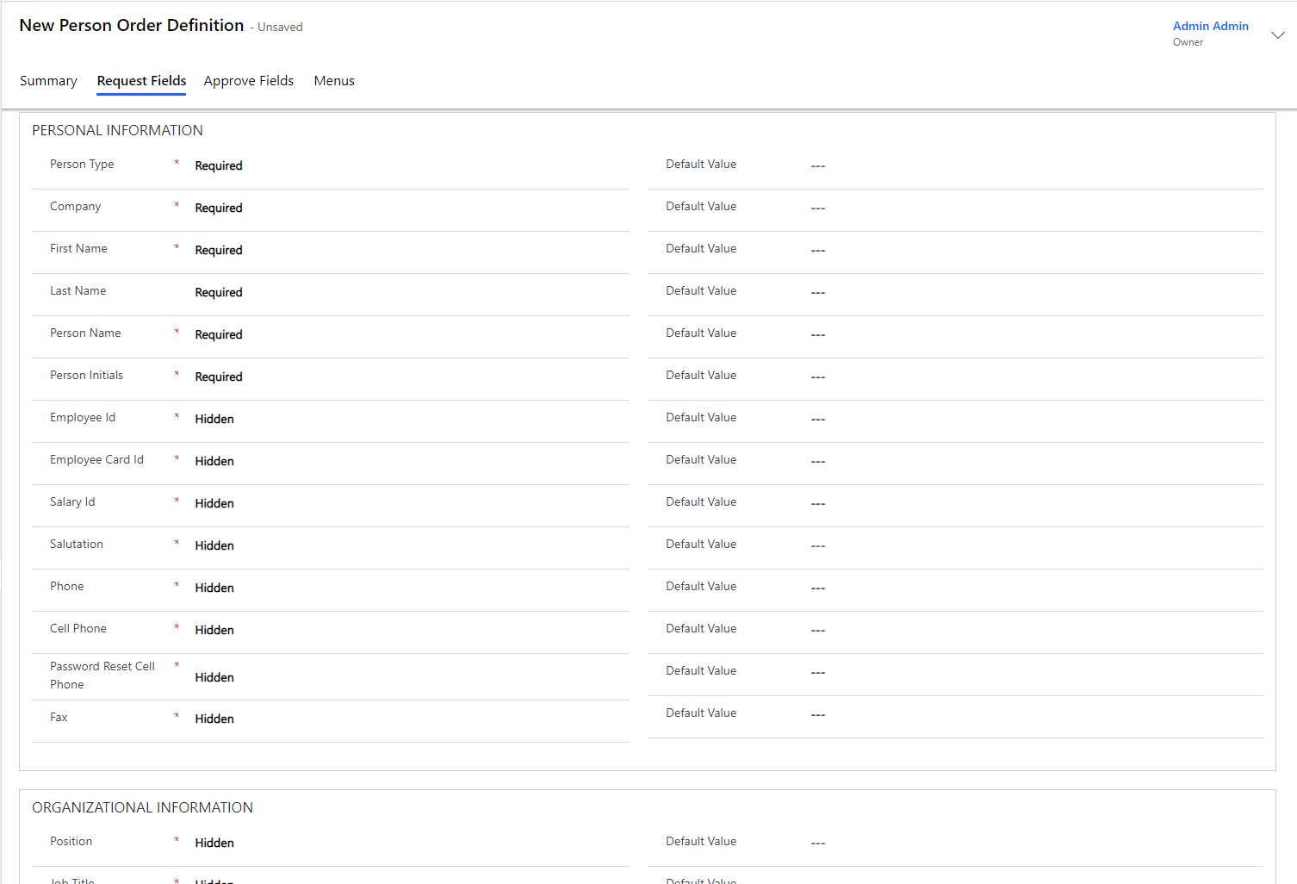Click Default Value field for Person Type
The height and width of the screenshot is (884, 1297).
(x=818, y=165)
